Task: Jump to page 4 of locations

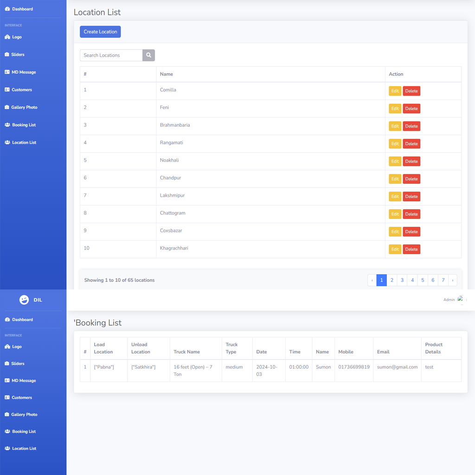Action: coord(412,280)
